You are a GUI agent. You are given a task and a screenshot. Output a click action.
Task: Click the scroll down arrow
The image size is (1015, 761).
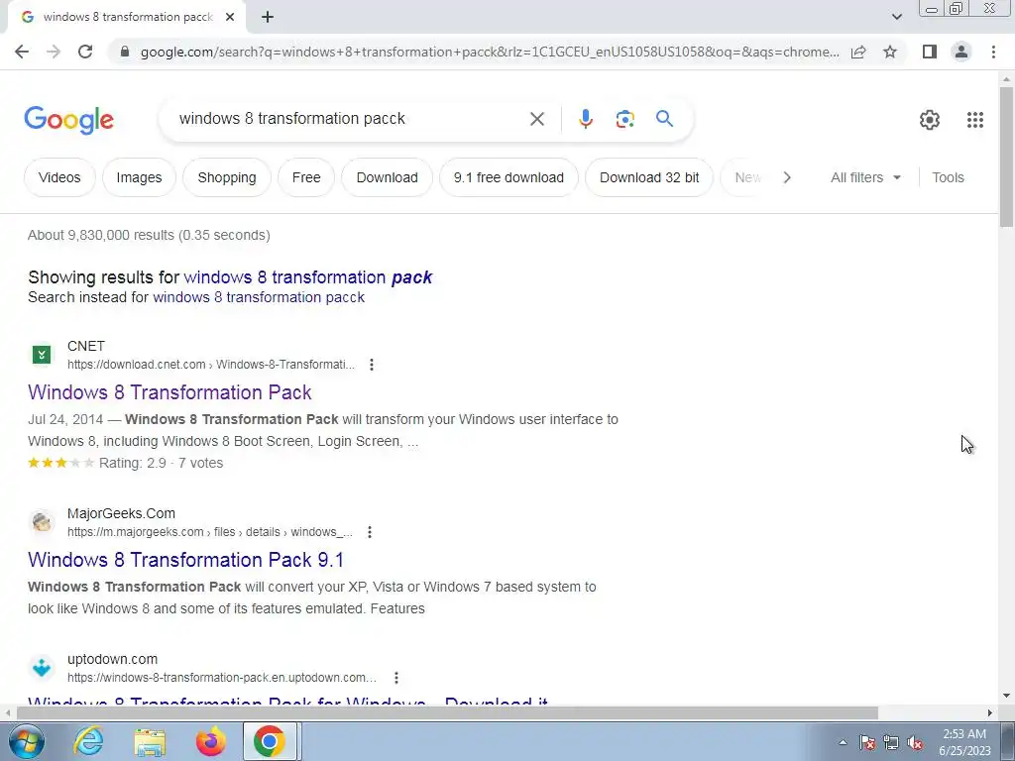point(1006,697)
